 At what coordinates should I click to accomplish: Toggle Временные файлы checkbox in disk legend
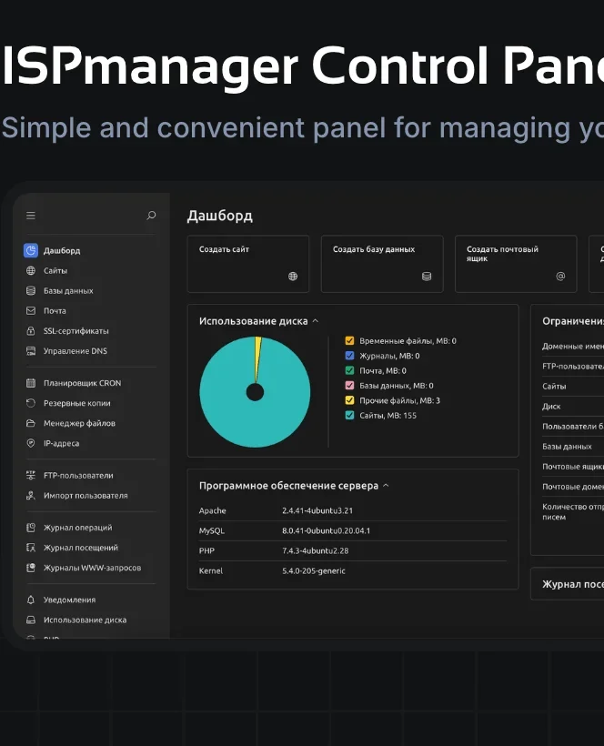pyautogui.click(x=349, y=340)
